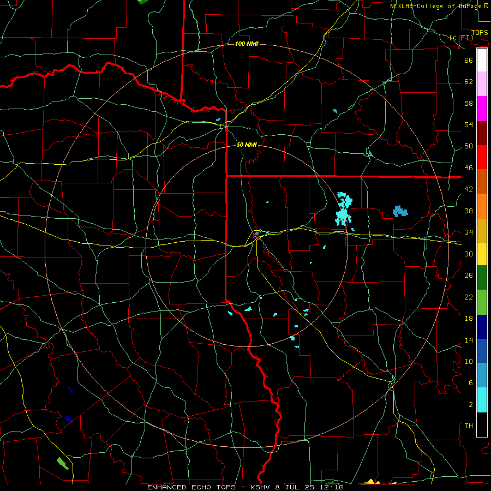
Task: Click the dark maroon legend swatch
Action: [x=482, y=133]
